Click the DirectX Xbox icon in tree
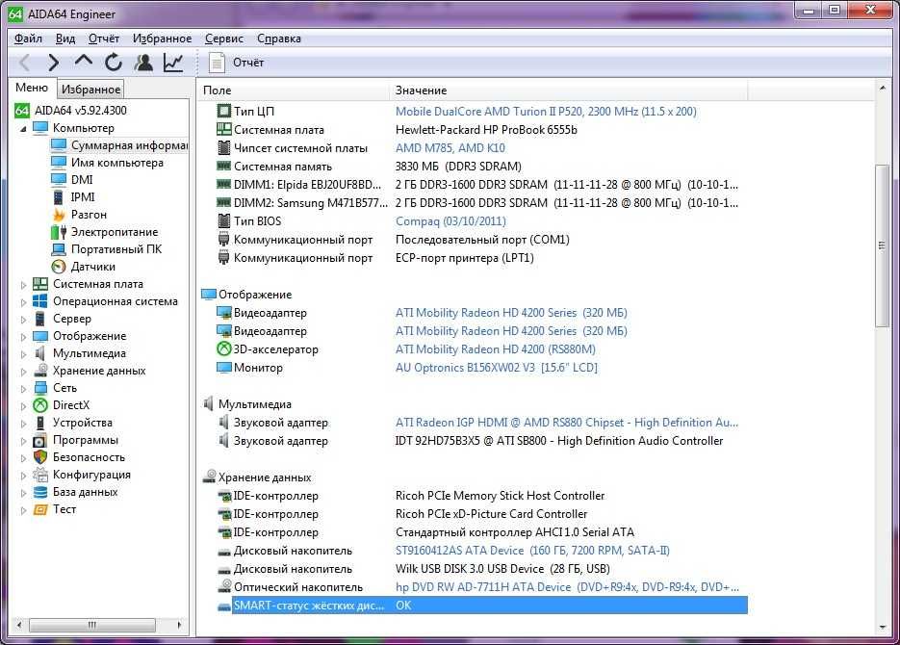900x645 pixels. (40, 405)
